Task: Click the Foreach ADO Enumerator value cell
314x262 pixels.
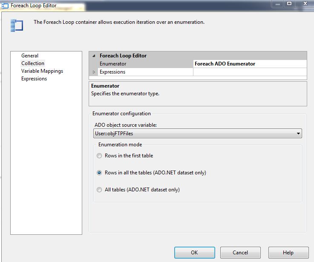Action: point(250,64)
